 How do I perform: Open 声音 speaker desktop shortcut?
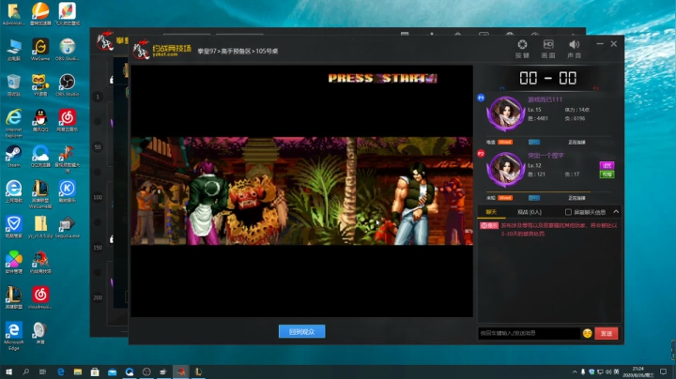point(40,333)
